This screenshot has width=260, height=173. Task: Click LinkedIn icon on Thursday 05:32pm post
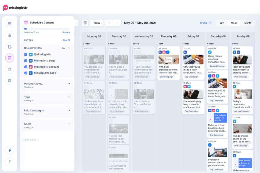(160, 52)
